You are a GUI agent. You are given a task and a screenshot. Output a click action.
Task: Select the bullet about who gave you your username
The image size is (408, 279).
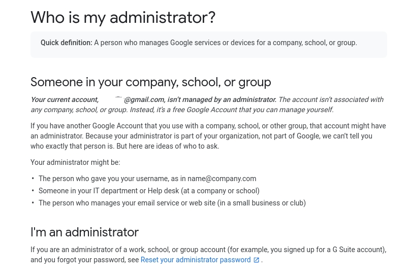pyautogui.click(x=147, y=179)
